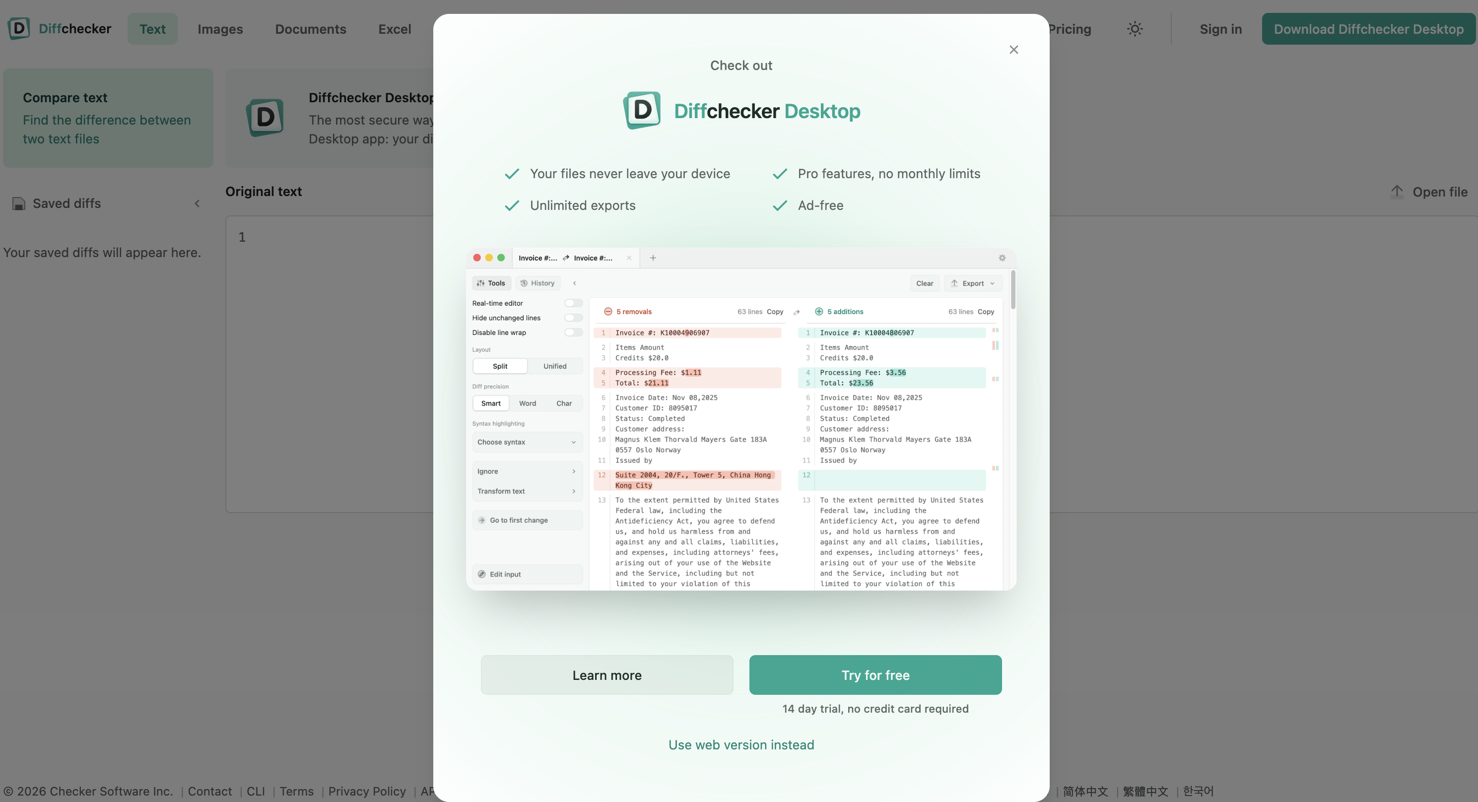
Task: Switch to the Excel tab
Action: pos(395,29)
